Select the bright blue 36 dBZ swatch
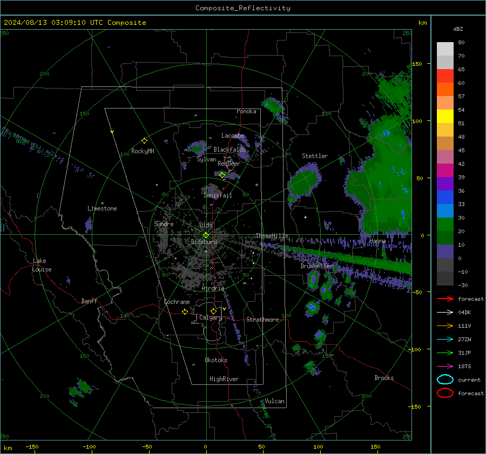Screen dimensions: 486x454 tap(445, 197)
